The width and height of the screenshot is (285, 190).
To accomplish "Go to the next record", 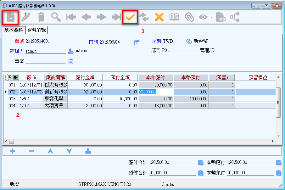I will [101, 17].
